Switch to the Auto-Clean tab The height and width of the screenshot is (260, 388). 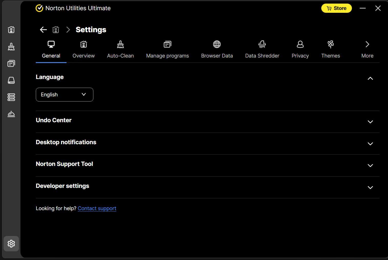point(120,50)
